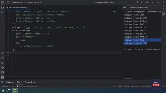166x93 pixels.
Task: Open the main hamburger menu
Action: coord(8,2)
